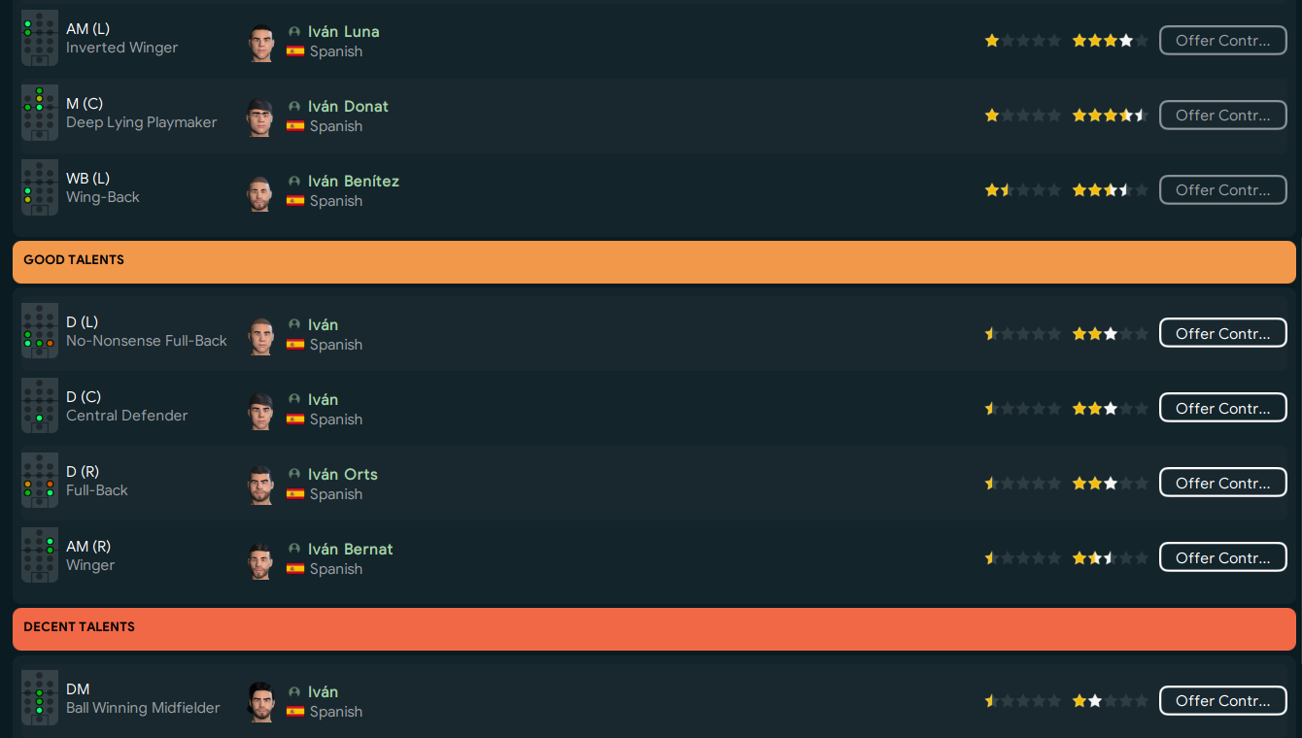Open Iván Donat's player profile link
1302x738 pixels.
pos(348,107)
